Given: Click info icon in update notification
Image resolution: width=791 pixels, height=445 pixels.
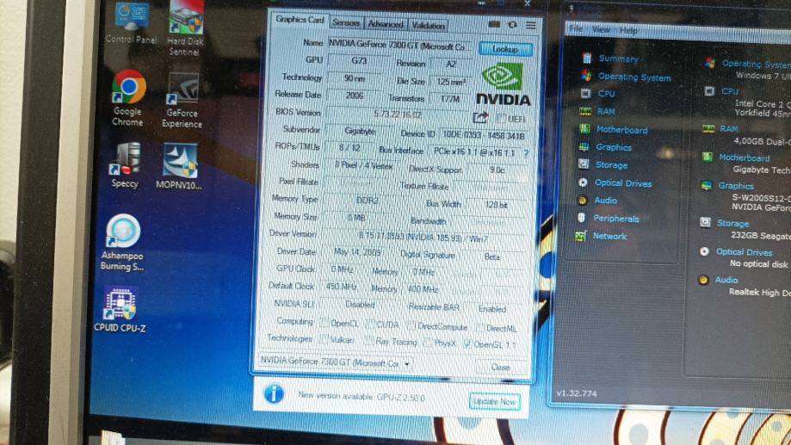Looking at the screenshot, I should [x=274, y=393].
